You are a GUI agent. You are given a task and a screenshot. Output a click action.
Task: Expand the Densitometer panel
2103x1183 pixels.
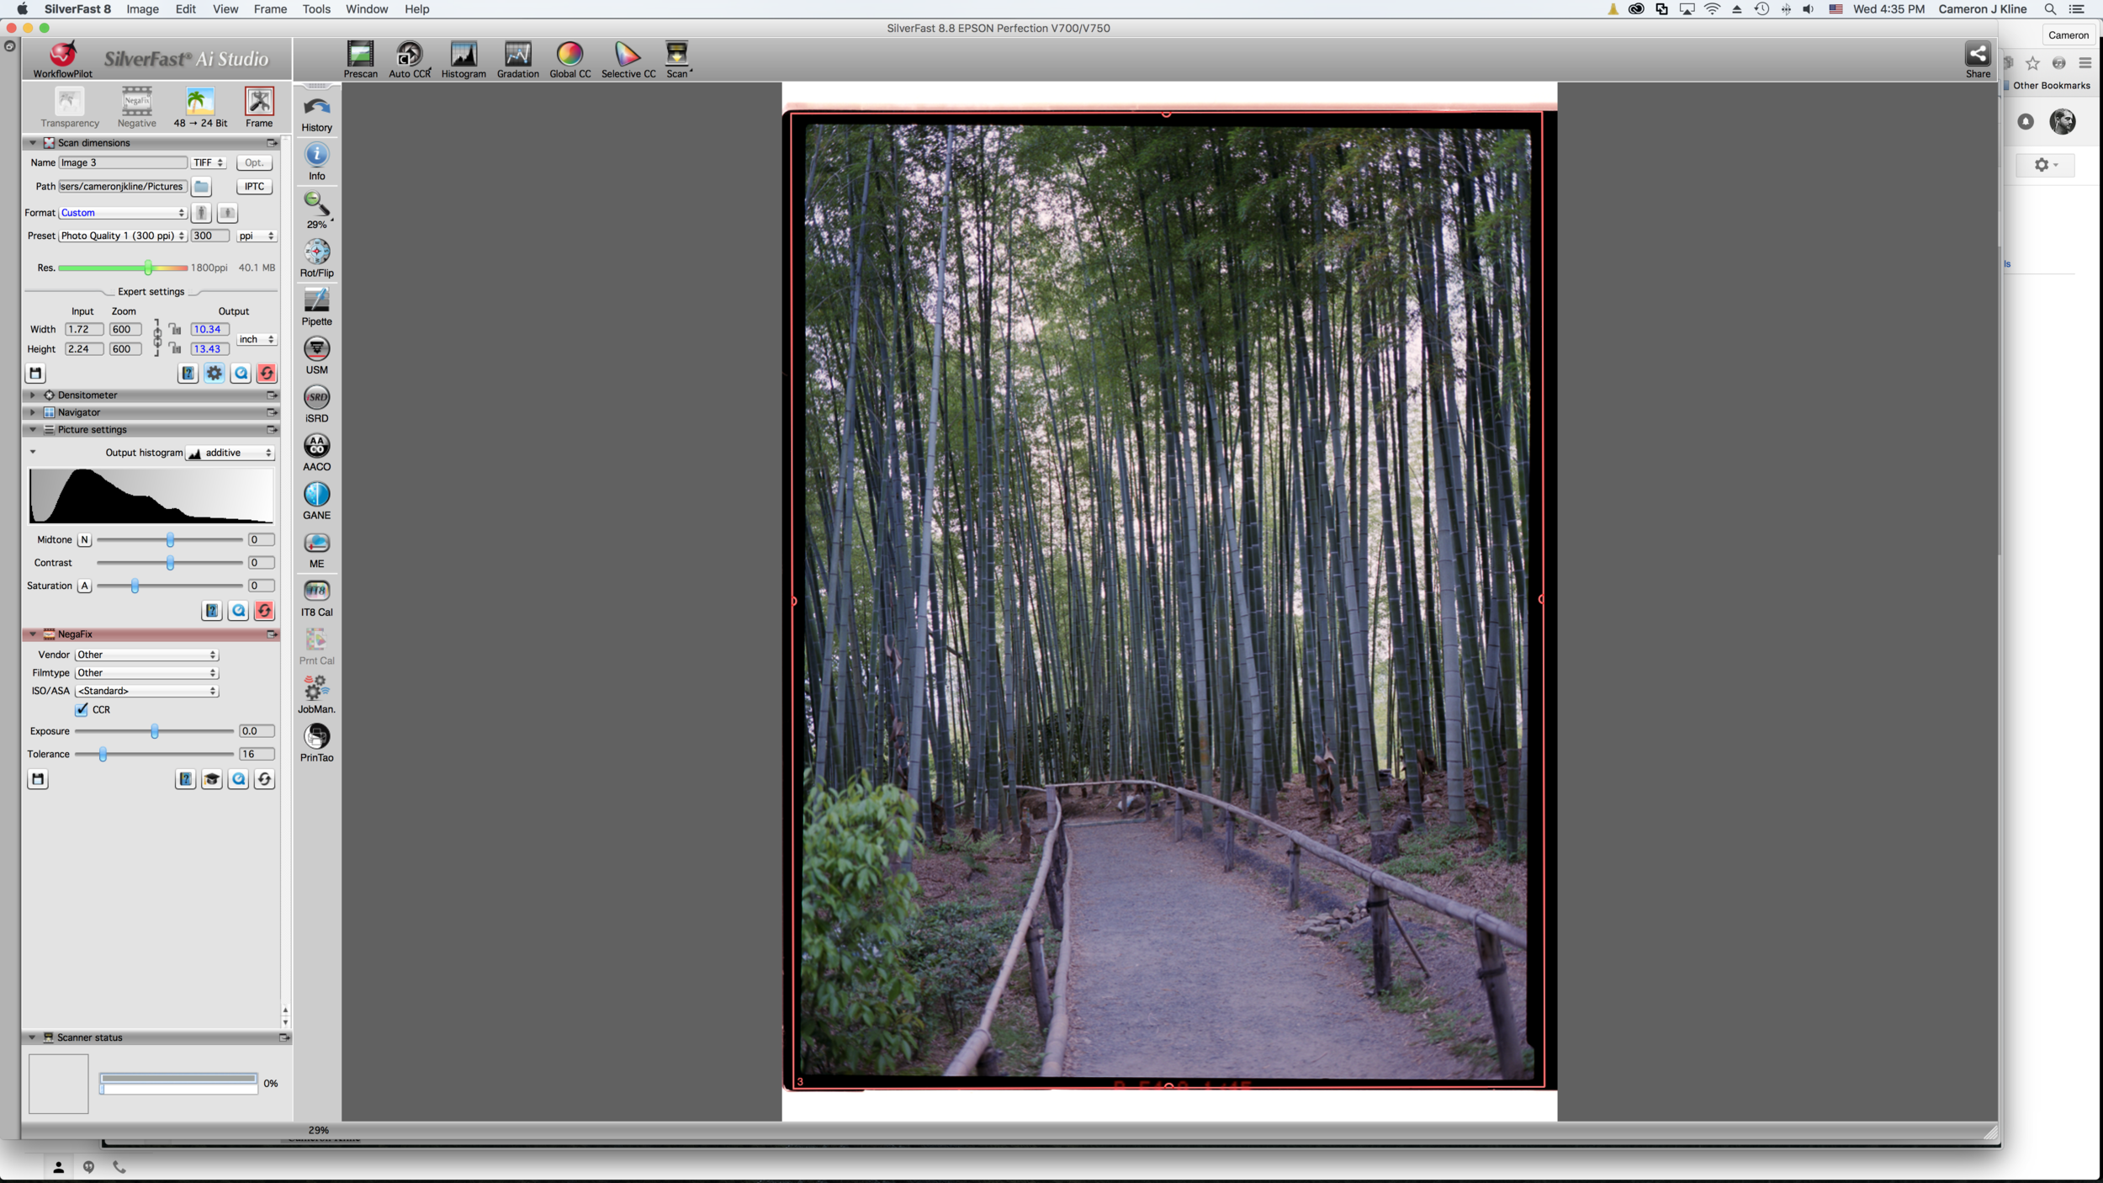33,395
